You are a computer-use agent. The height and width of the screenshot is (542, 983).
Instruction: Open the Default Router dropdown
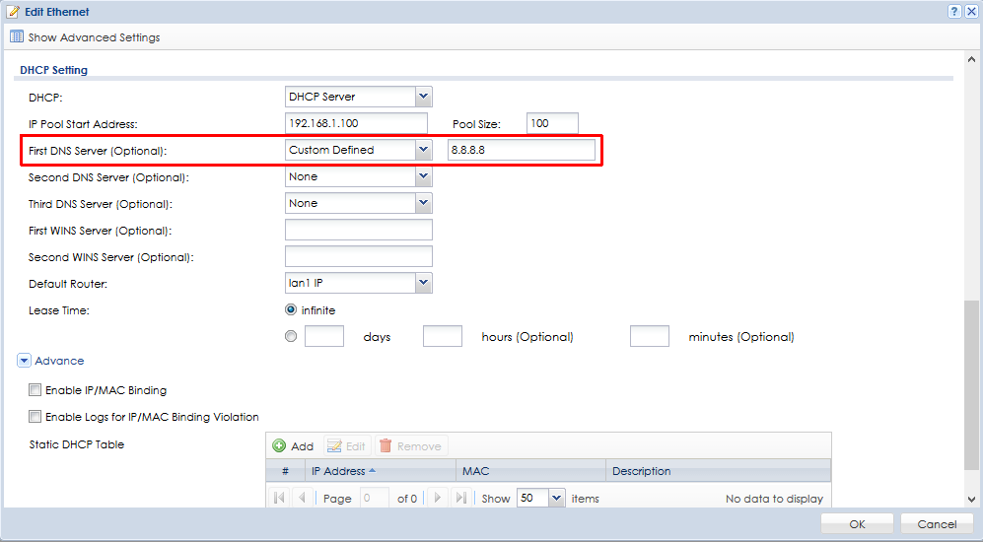[423, 283]
